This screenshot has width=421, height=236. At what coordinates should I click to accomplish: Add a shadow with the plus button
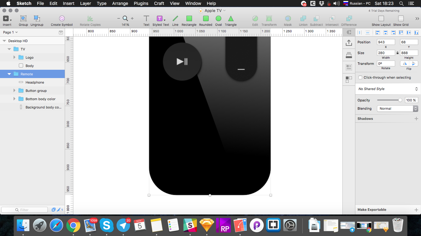click(x=416, y=119)
